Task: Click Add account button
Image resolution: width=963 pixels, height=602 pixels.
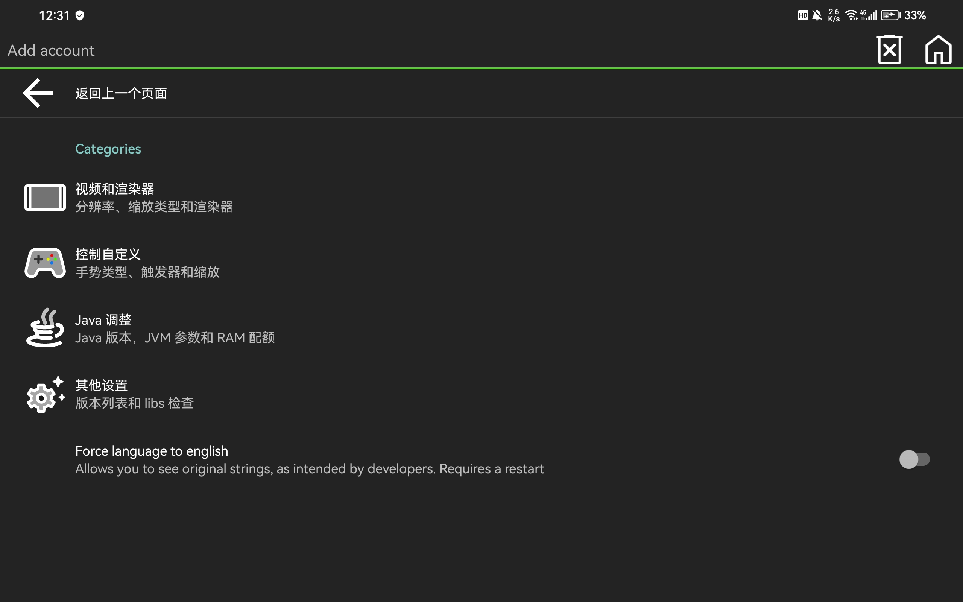Action: tap(50, 50)
